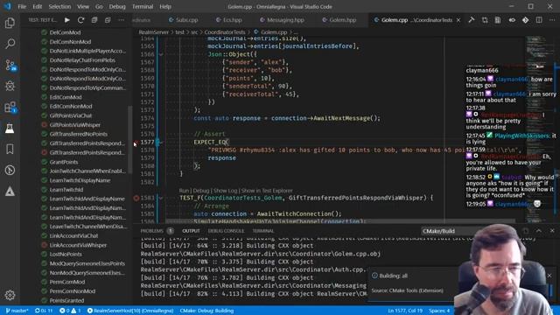This screenshot has width=560, height=315.
Task: Open the Help menu
Action: click(165, 6)
